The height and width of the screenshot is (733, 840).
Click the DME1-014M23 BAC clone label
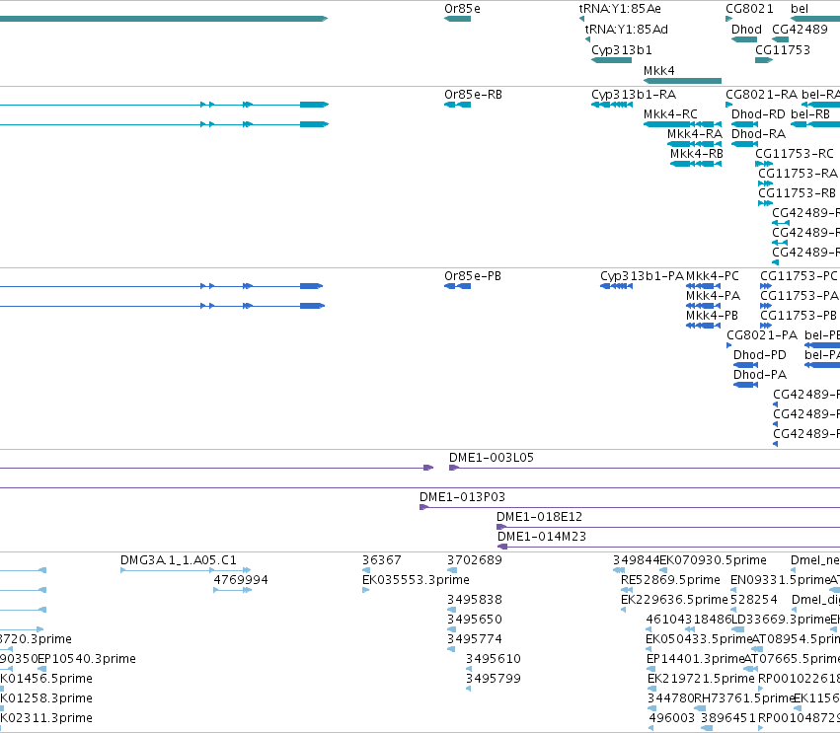point(542,537)
